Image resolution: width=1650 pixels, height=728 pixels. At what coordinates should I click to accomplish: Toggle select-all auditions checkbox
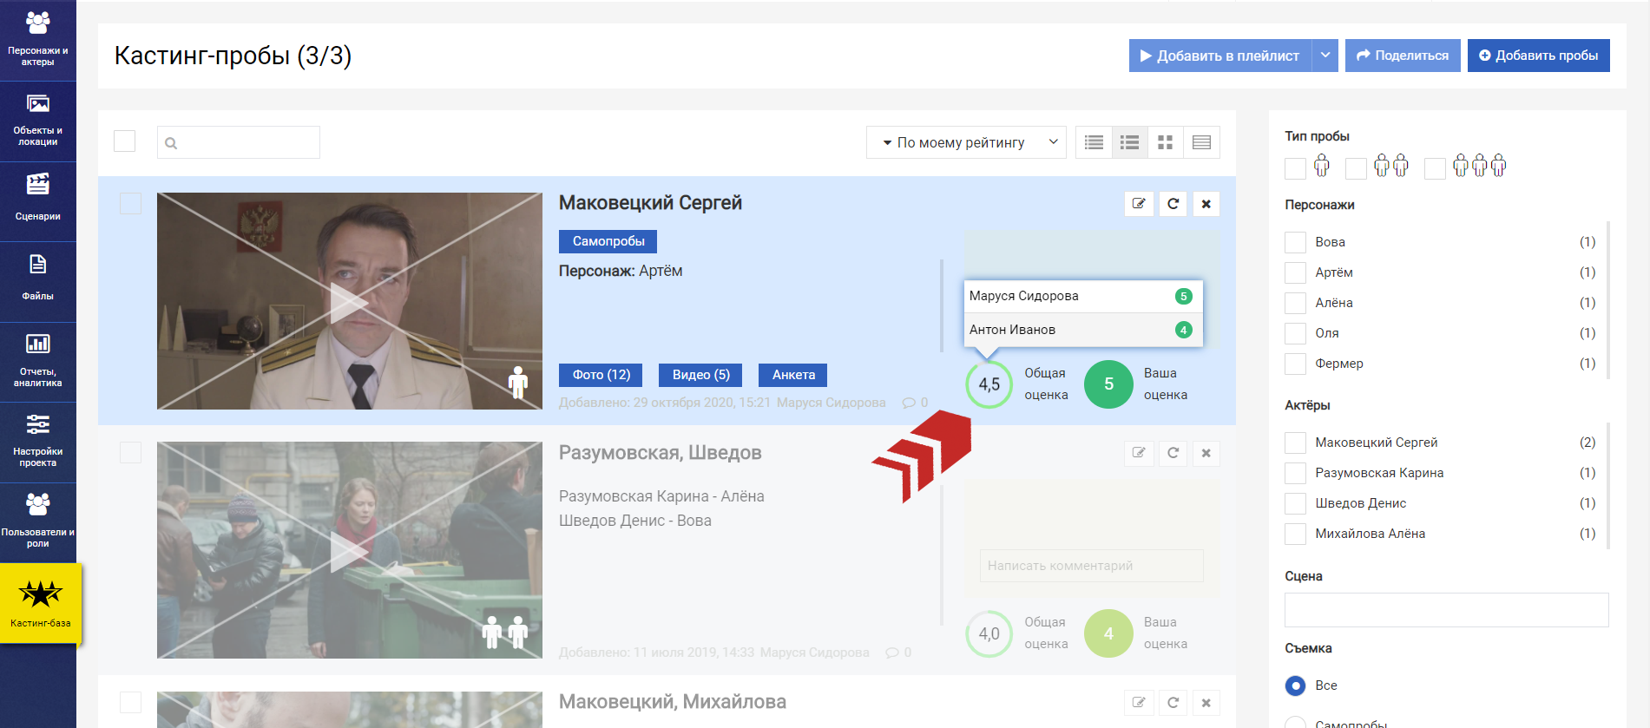pos(125,141)
